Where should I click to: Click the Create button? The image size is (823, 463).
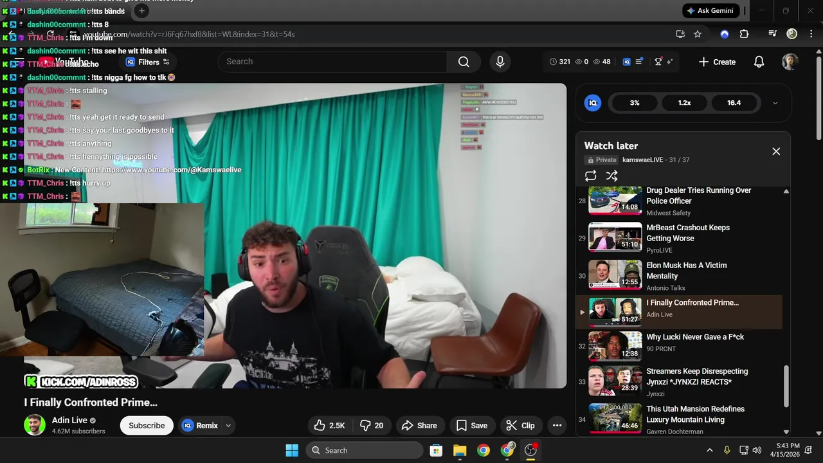click(717, 62)
